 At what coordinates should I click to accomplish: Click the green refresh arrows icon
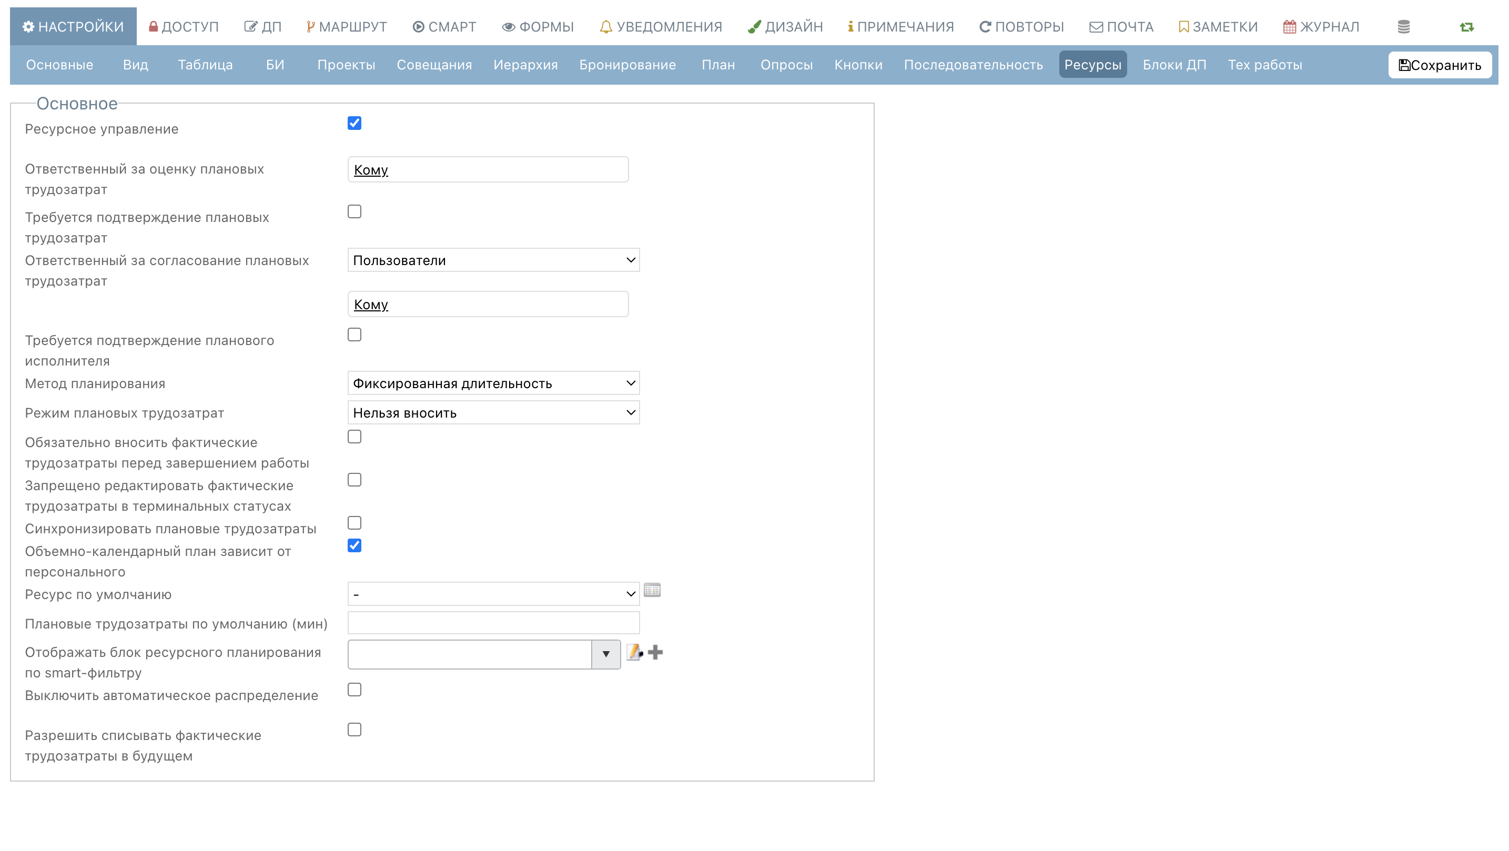click(x=1467, y=27)
